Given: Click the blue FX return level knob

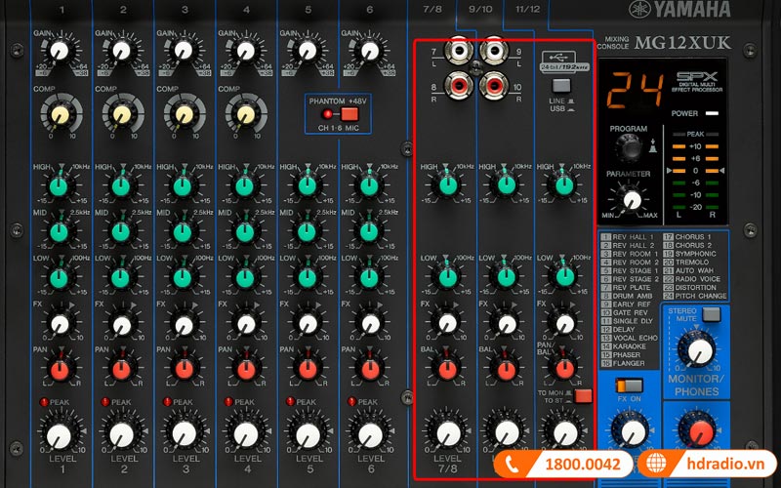Looking at the screenshot, I should click(633, 432).
